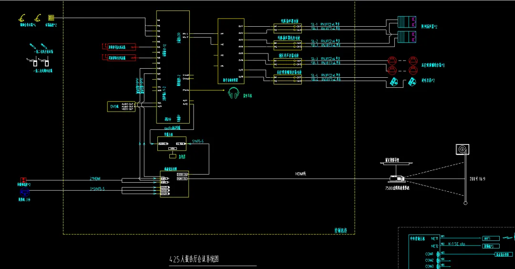Click the red floor socket symbol on the 2*HDMI line

click(23, 180)
